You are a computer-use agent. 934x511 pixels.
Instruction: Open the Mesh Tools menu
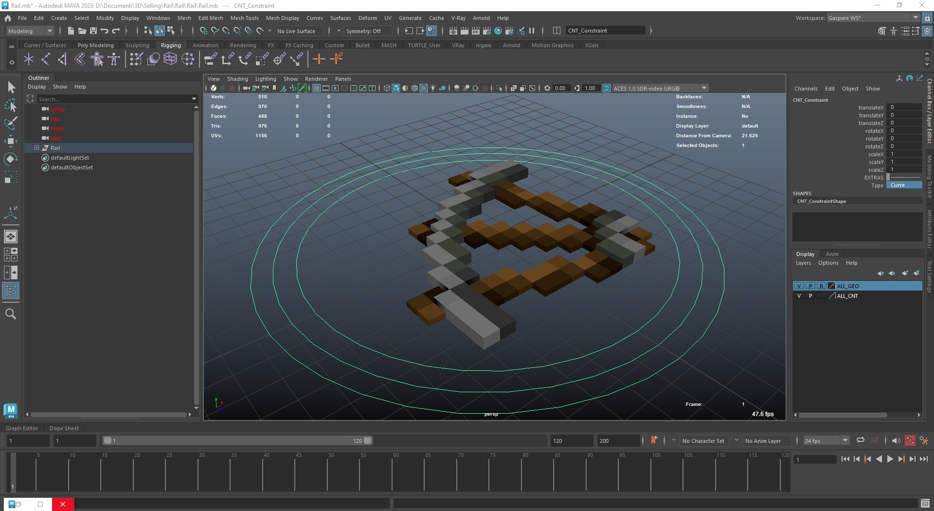tap(244, 18)
